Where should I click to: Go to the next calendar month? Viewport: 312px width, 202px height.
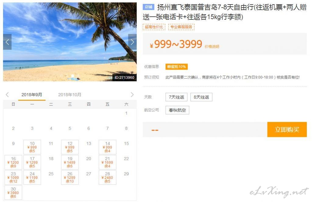[x=132, y=95]
